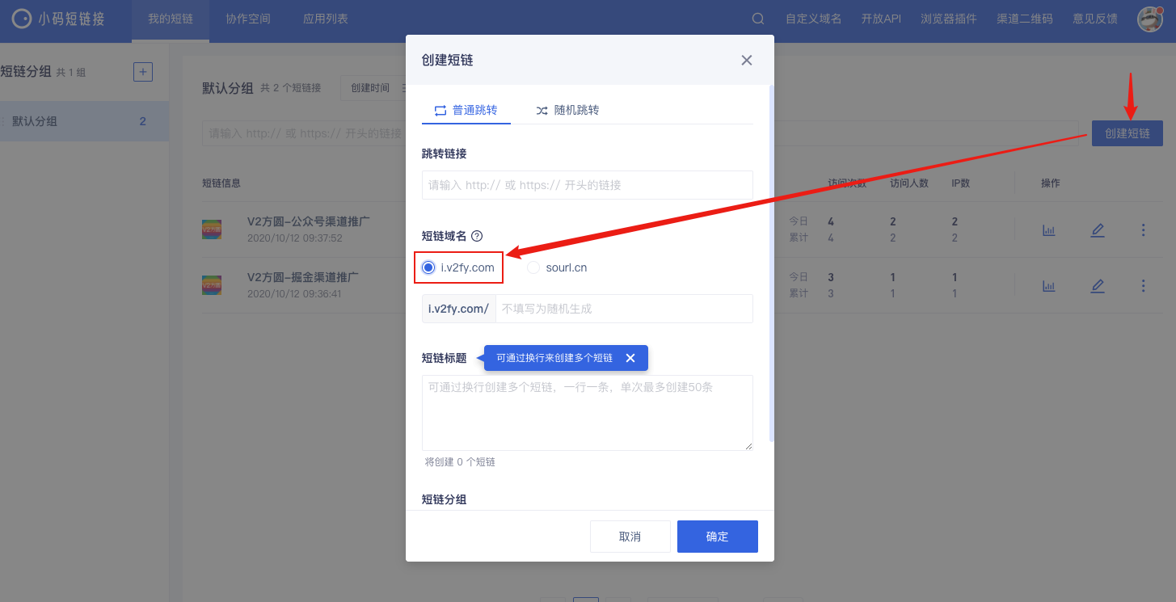This screenshot has width=1176, height=602.
Task: Switch to 随机跳转 tab
Action: pyautogui.click(x=567, y=110)
